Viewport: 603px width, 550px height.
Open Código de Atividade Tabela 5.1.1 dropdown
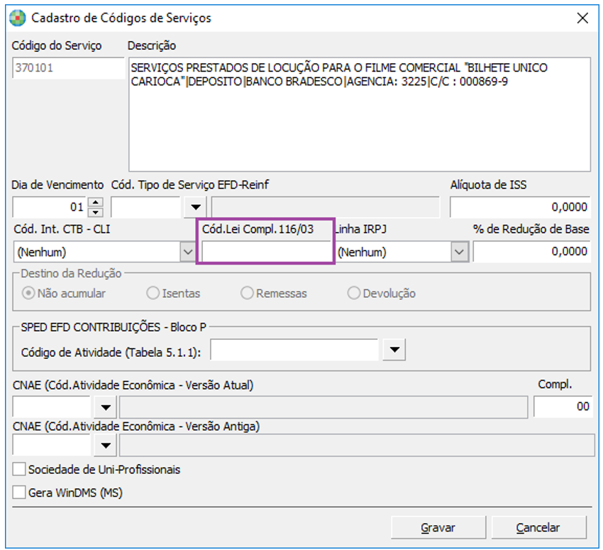[394, 350]
